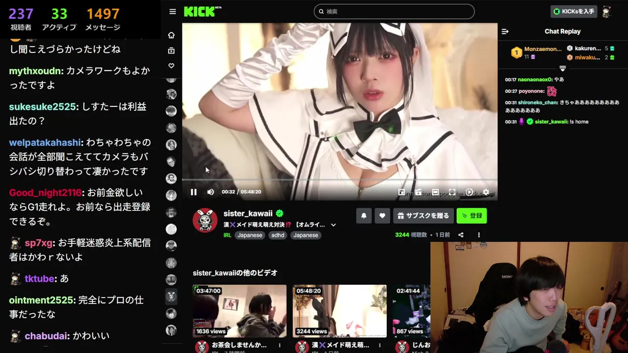Click sister_kawaiiの他のビデオ heading
The image size is (628, 353).
pyautogui.click(x=235, y=273)
